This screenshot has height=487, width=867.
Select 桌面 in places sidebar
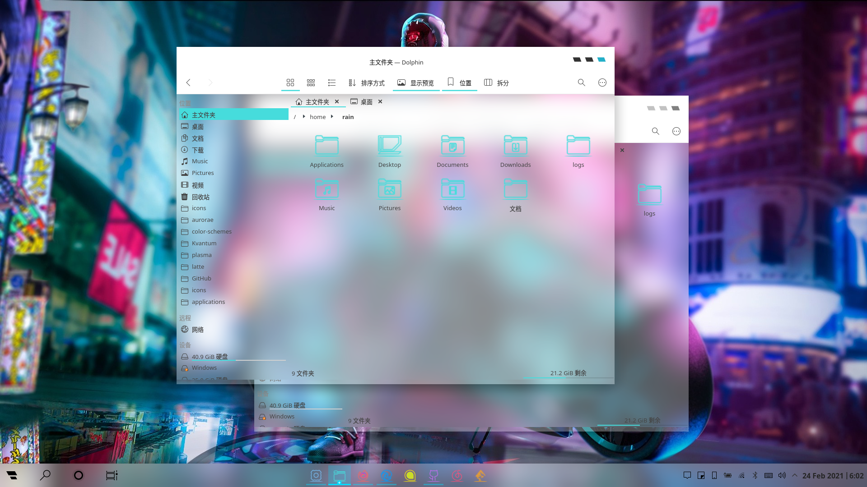click(x=234, y=127)
